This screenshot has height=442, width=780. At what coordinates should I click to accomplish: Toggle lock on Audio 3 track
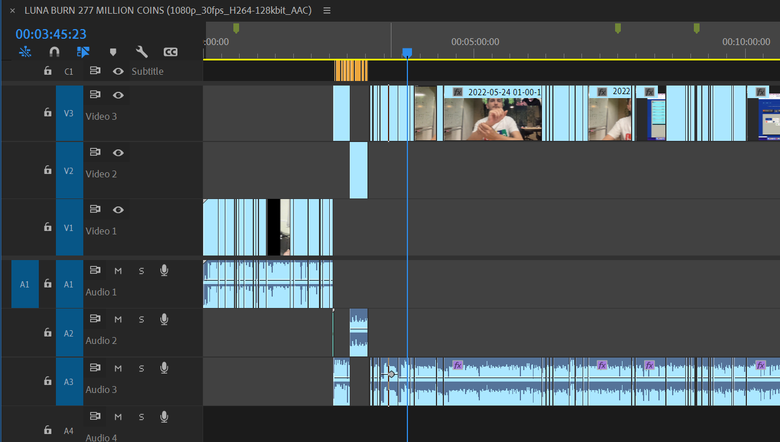click(48, 382)
